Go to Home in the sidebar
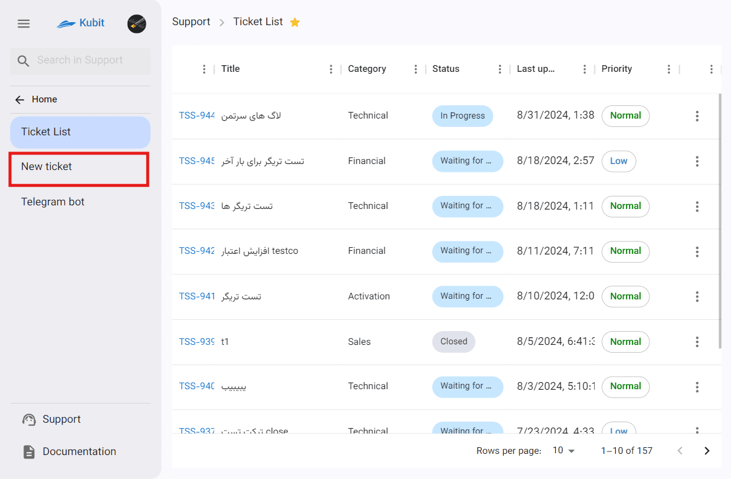The width and height of the screenshot is (731, 479). tap(80, 99)
